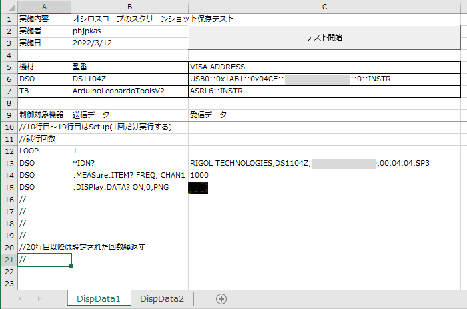
Task: Select the :MEASure:ITEM? FREQ command cell
Action: coord(129,176)
